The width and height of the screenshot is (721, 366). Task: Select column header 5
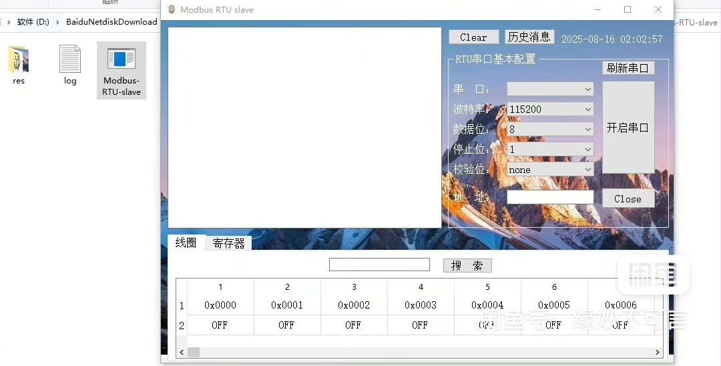pyautogui.click(x=487, y=287)
